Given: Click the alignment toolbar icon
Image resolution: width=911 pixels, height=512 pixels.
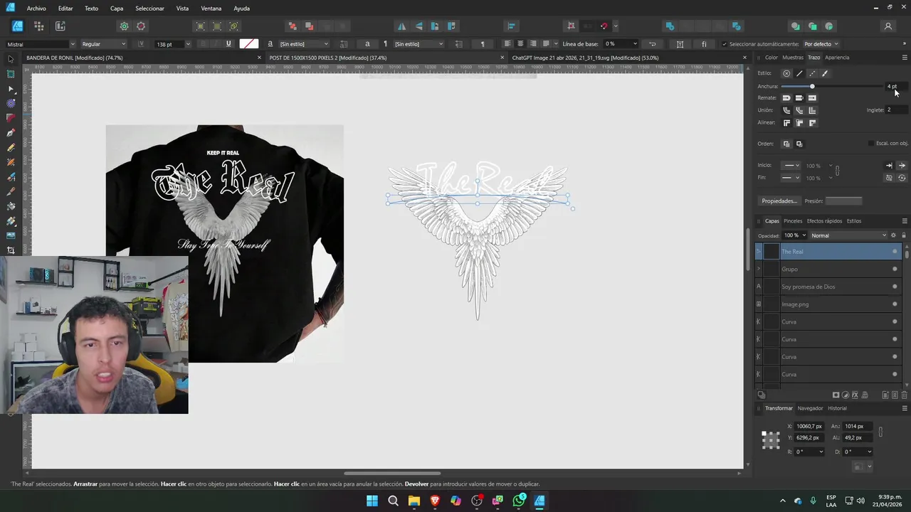Looking at the screenshot, I should coord(511,26).
